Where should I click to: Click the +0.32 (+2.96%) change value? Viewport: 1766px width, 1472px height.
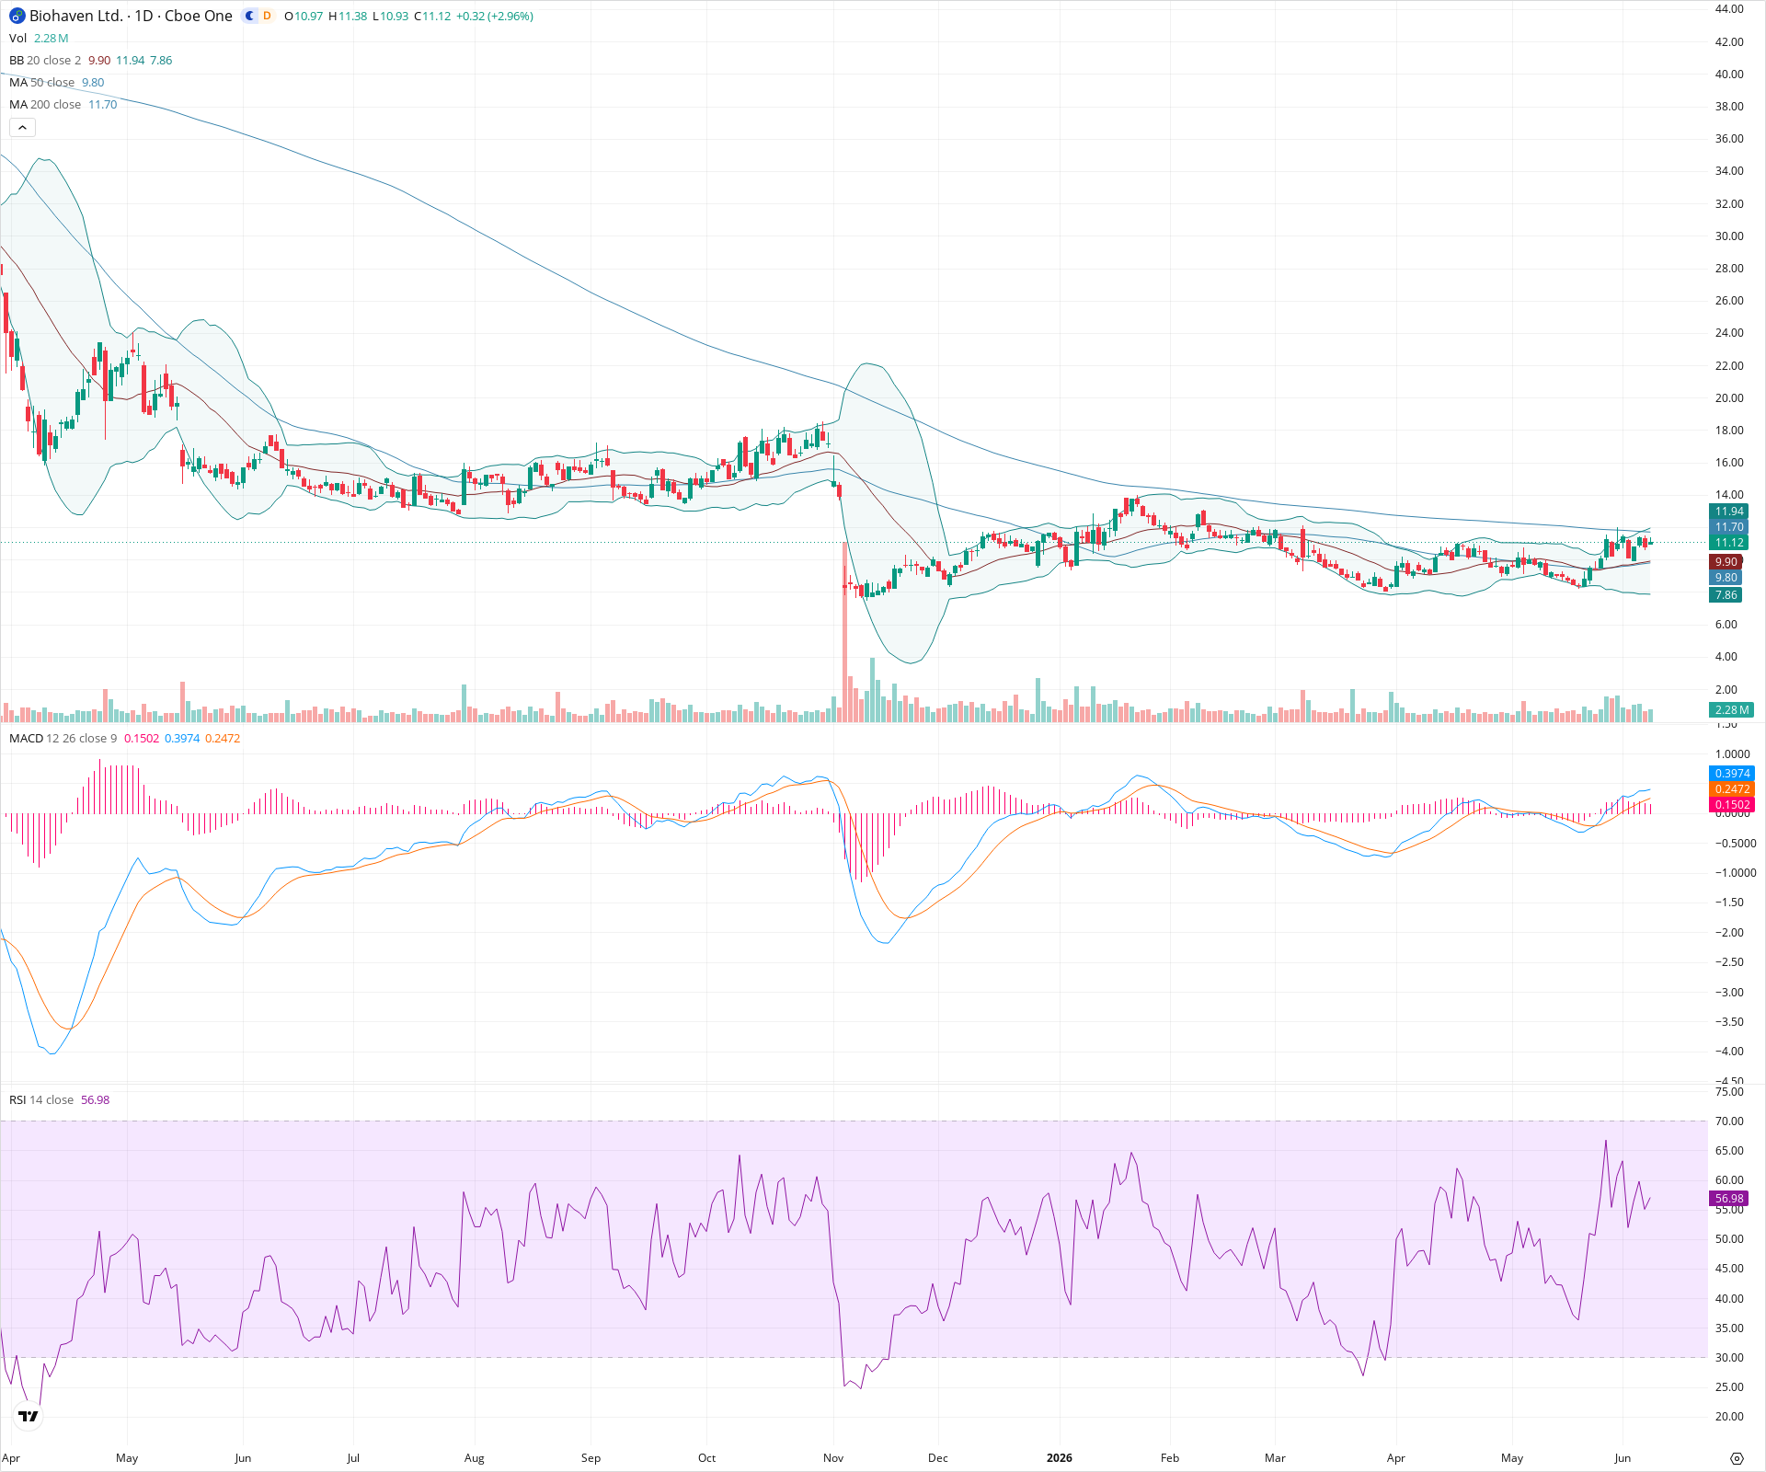(x=495, y=16)
